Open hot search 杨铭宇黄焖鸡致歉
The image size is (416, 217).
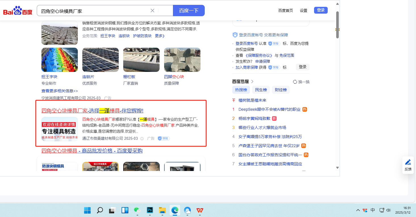[x=254, y=118]
